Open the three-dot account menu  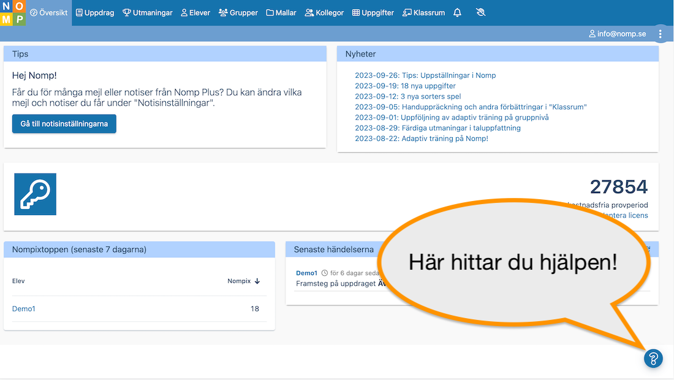[661, 34]
